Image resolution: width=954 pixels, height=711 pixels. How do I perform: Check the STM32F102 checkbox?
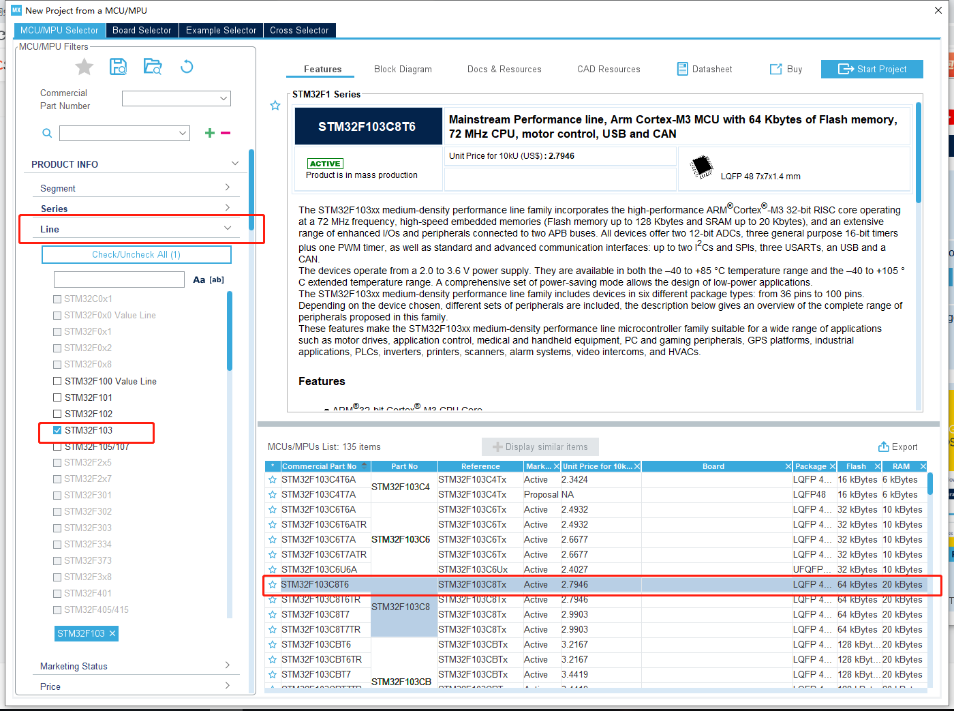tap(57, 414)
